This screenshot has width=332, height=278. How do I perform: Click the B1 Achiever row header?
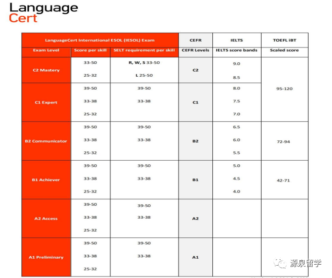point(46,180)
